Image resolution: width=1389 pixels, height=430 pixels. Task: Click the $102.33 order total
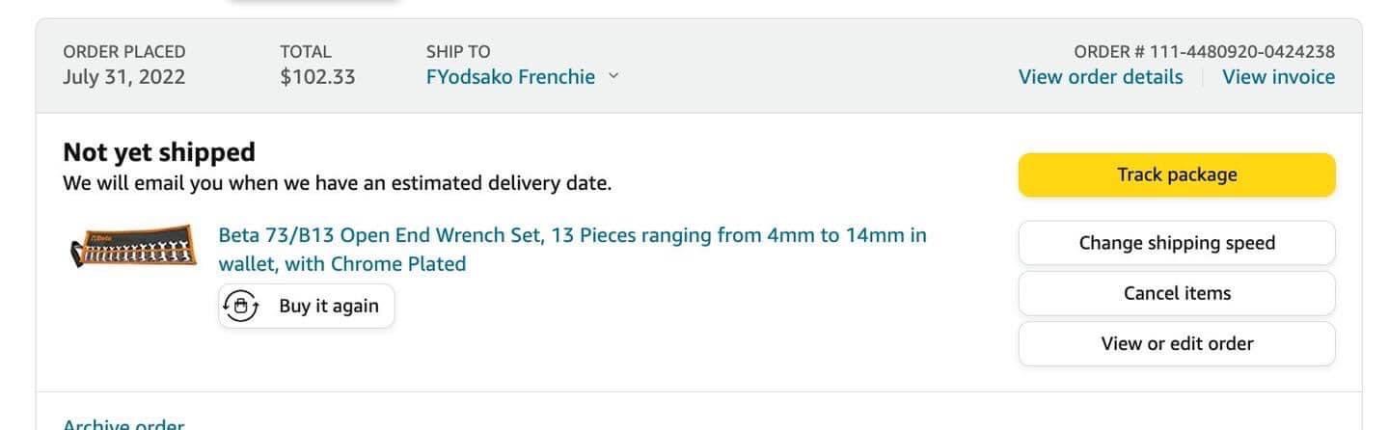tap(317, 77)
